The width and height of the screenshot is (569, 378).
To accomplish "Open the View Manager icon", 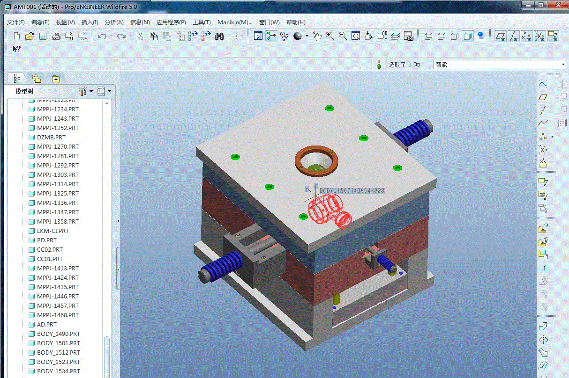I will click(x=409, y=36).
